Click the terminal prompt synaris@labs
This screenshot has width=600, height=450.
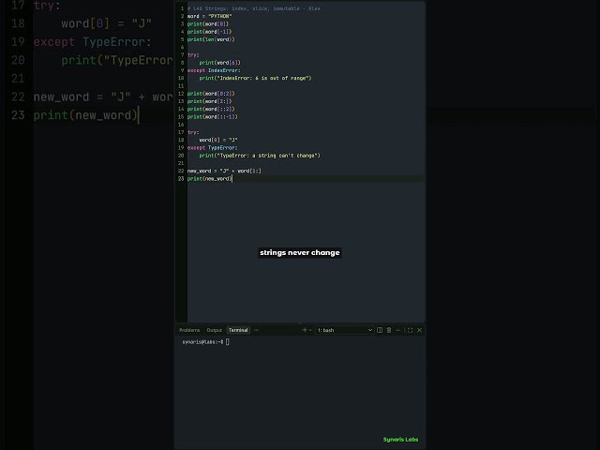tap(202, 341)
